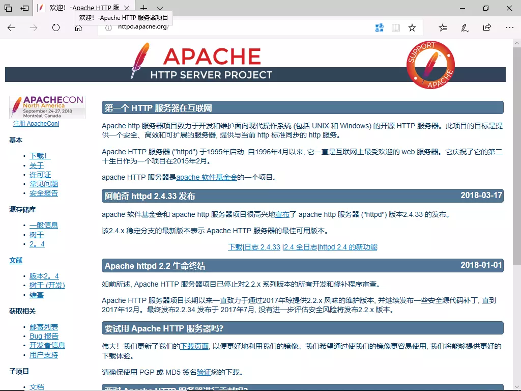Click the Support Apache badge
Screen dimensions: 521x391
(x=430, y=65)
